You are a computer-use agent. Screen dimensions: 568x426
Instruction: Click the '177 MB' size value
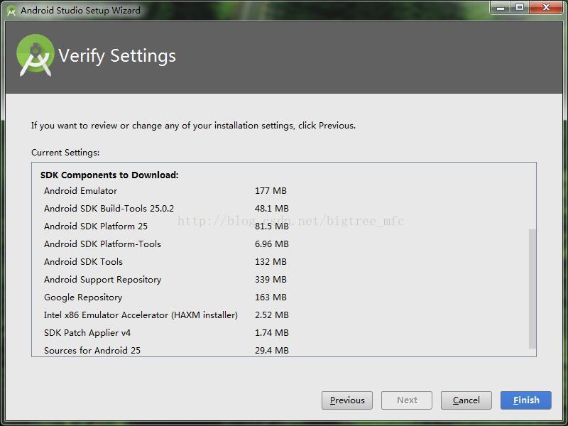271,190
